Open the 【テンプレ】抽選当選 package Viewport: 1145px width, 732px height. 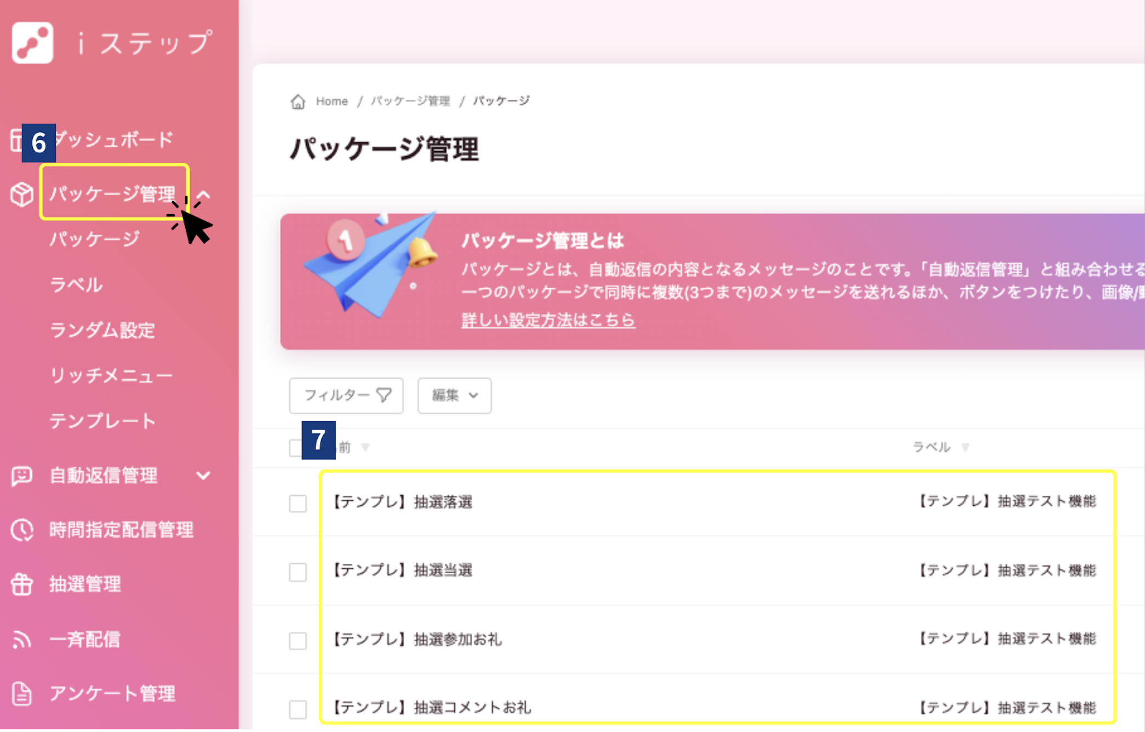coord(402,570)
